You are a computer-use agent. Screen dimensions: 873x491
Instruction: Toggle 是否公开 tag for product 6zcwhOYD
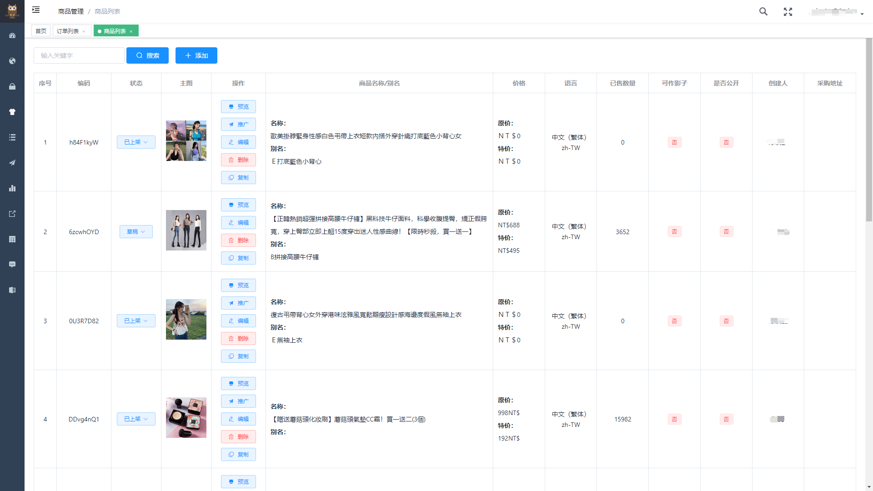point(726,232)
